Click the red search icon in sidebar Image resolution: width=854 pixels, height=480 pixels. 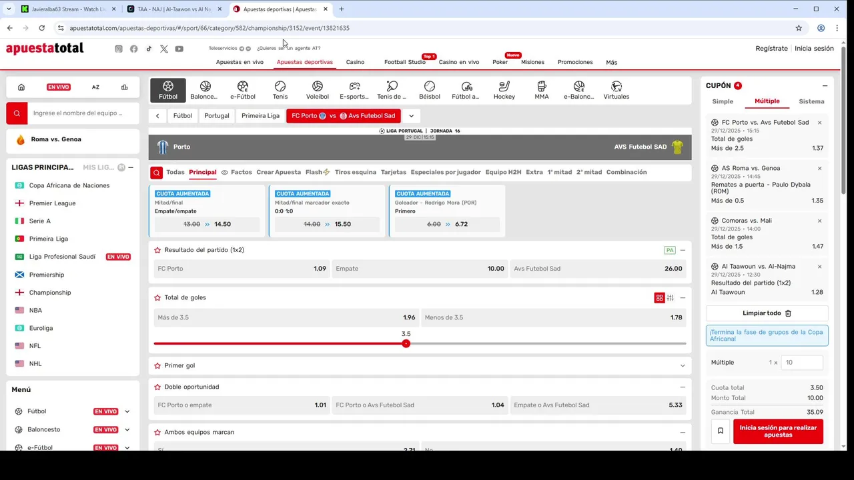[17, 113]
